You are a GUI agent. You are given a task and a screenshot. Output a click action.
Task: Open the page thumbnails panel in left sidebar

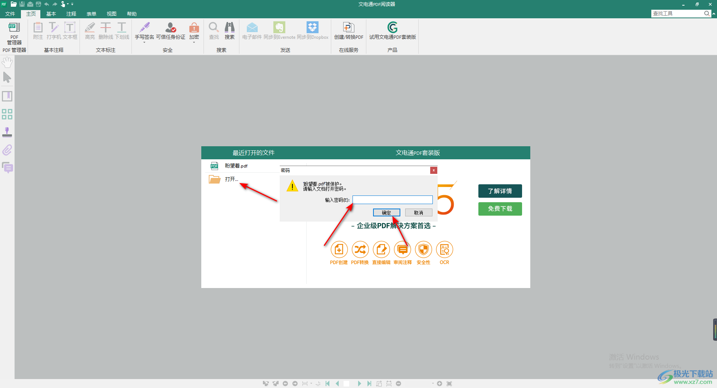coord(7,114)
